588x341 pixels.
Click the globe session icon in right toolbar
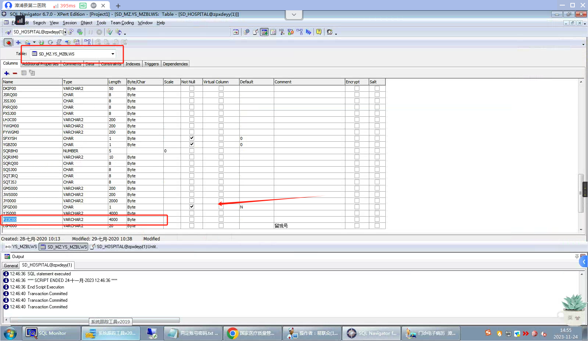click(247, 32)
